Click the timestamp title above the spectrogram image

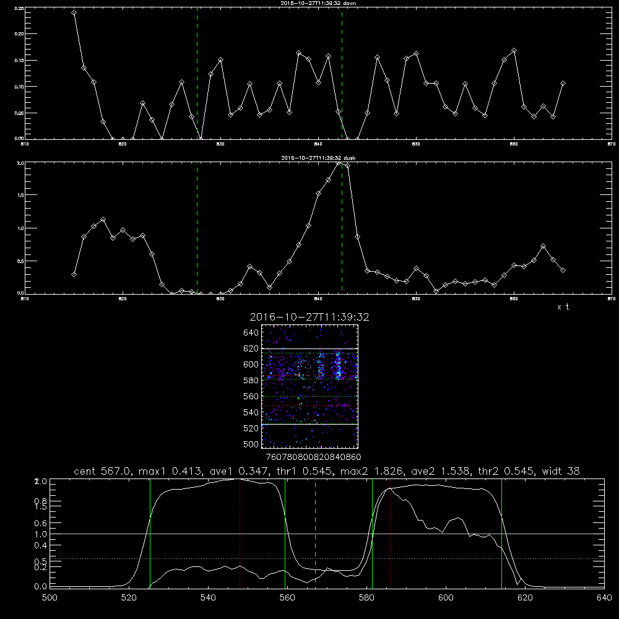click(x=309, y=317)
